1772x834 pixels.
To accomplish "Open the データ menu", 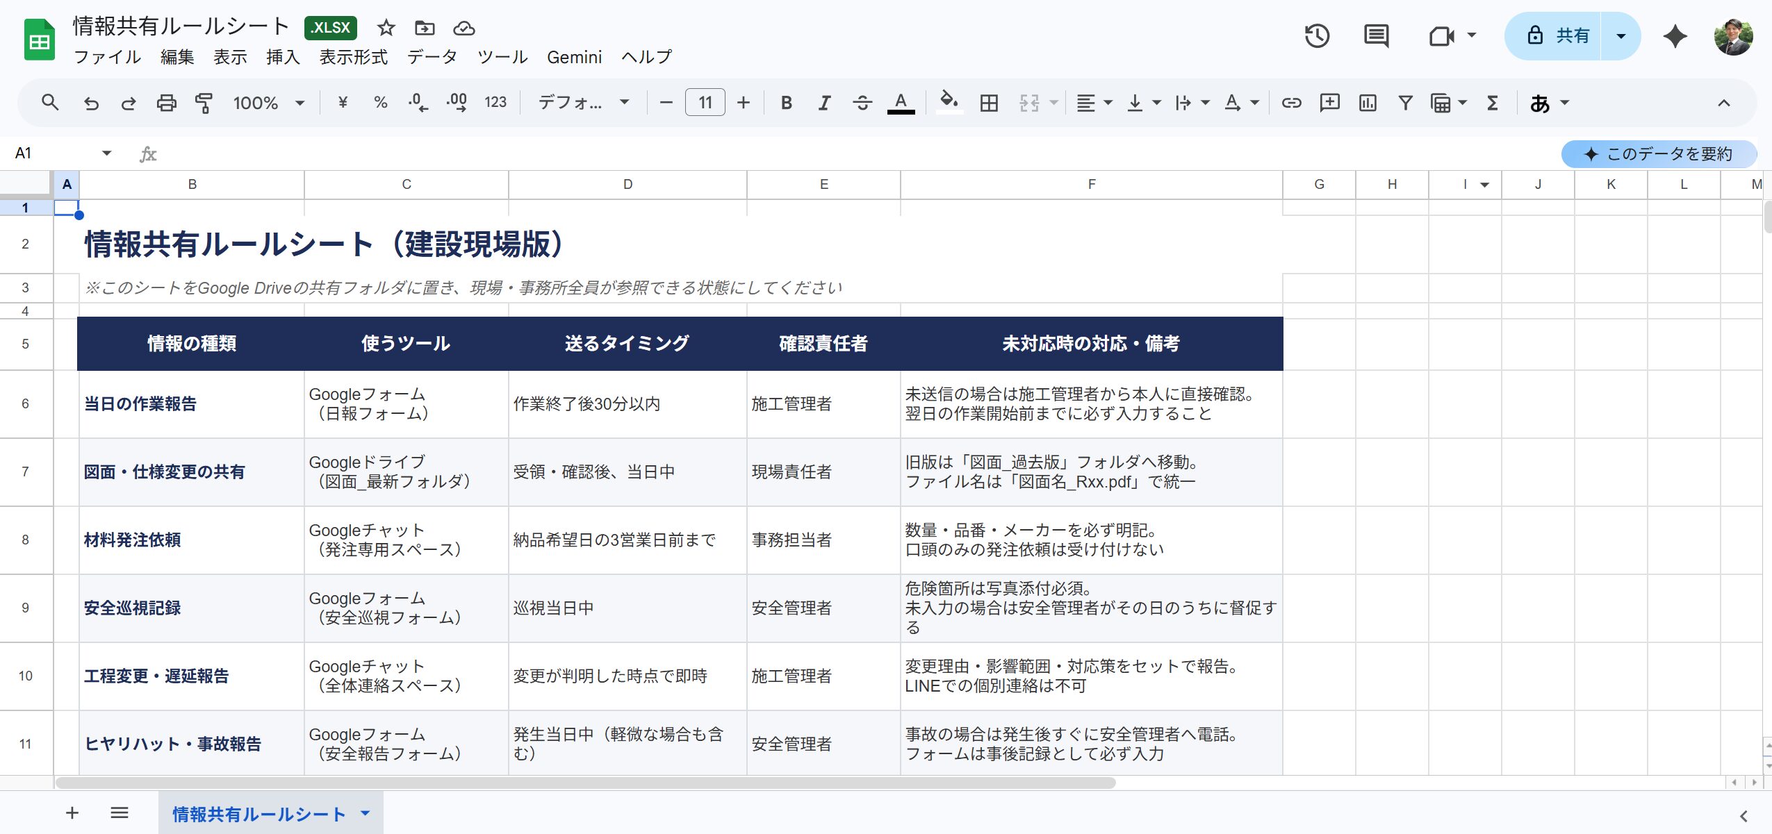I will coord(432,57).
